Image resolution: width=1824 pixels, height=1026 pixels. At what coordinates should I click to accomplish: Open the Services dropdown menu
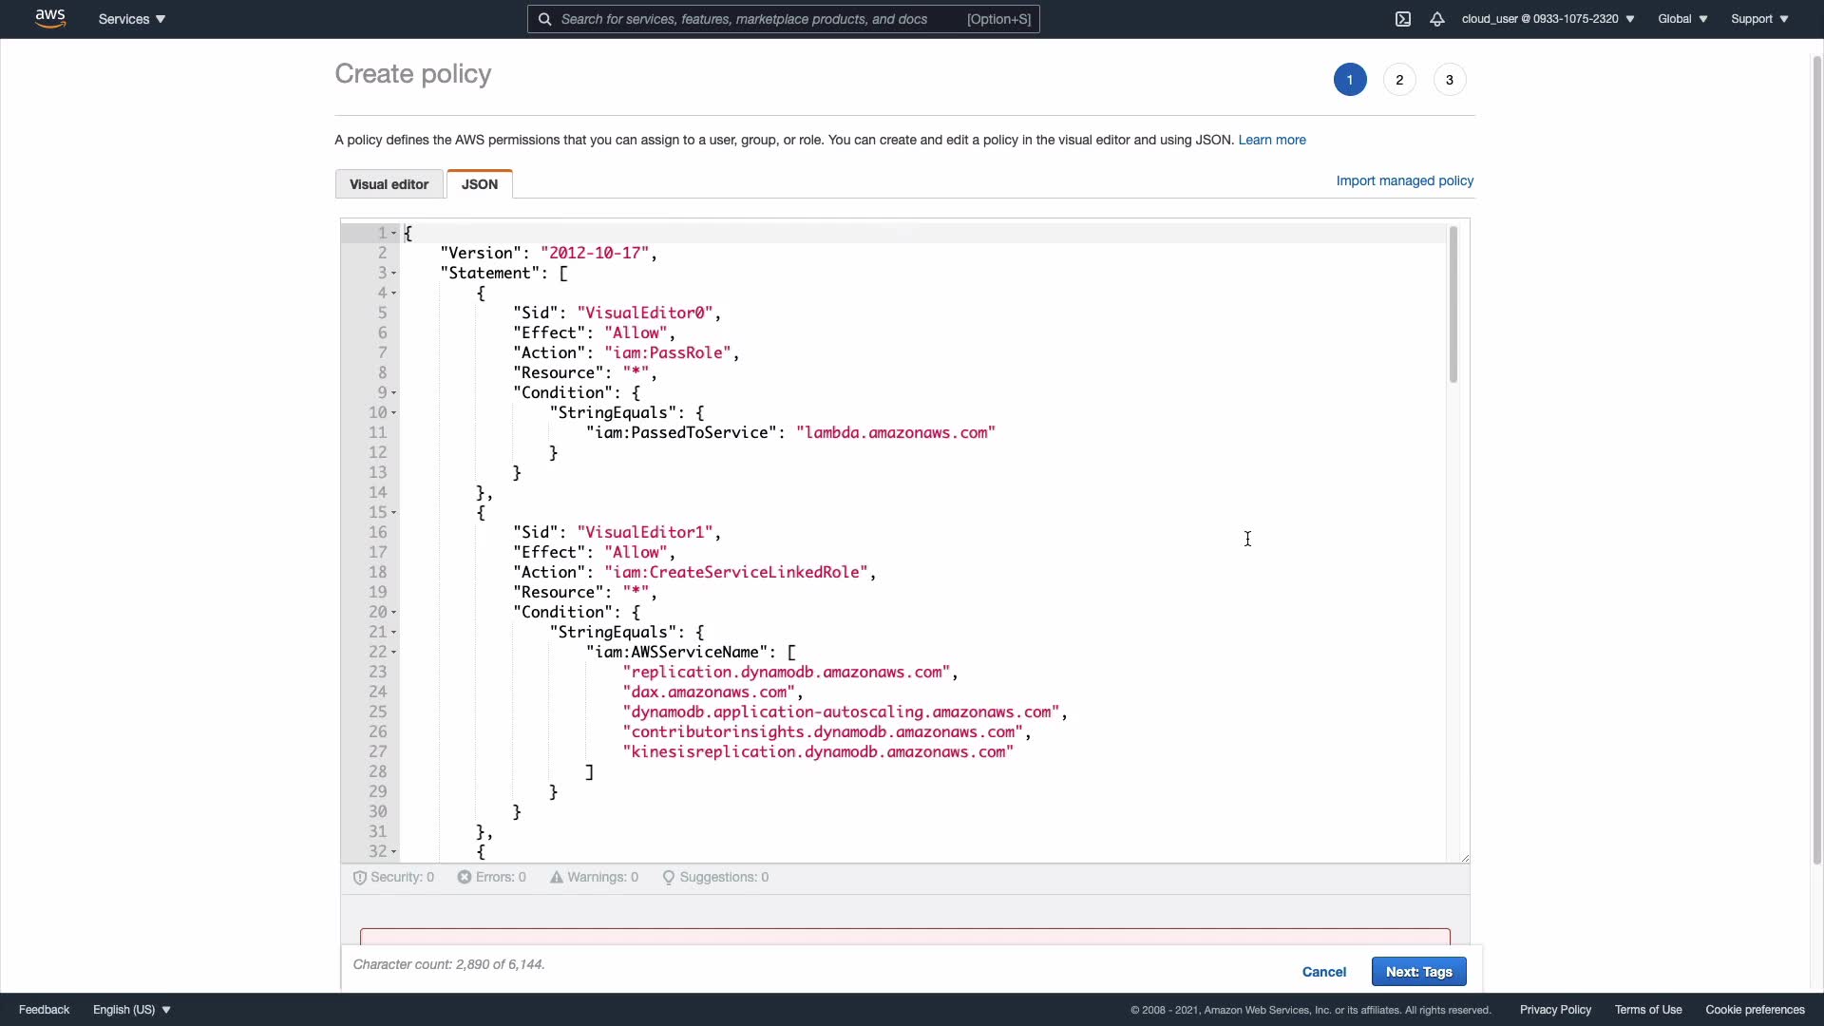[132, 19]
